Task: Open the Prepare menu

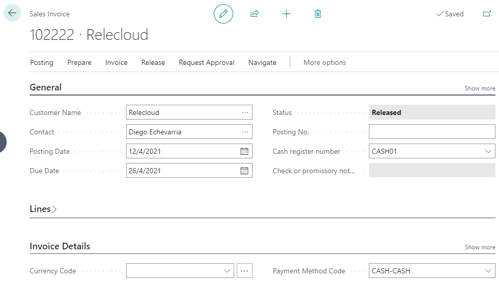Action: pos(79,62)
